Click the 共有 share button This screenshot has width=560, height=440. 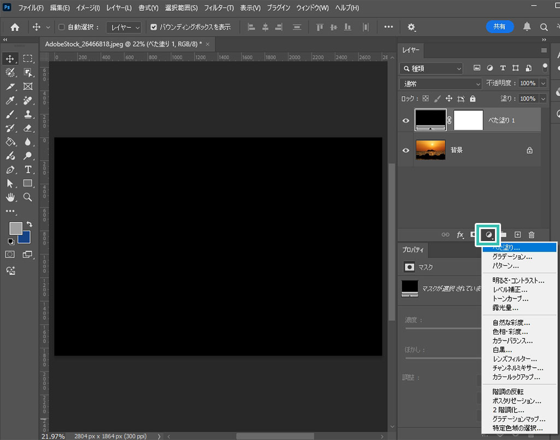499,26
